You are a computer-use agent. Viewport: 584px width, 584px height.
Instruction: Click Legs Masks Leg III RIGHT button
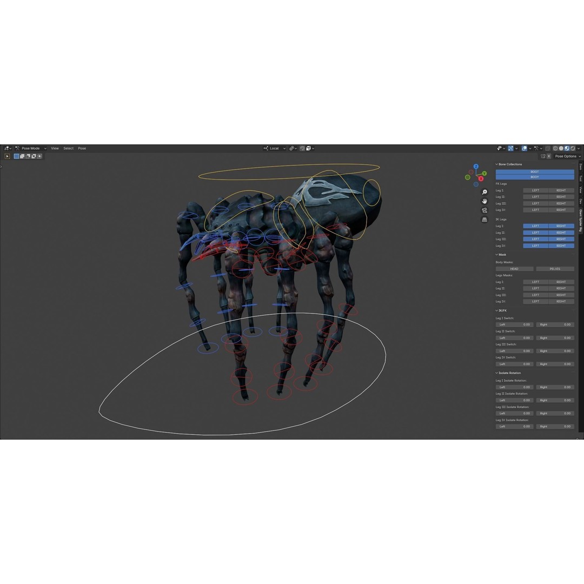[x=561, y=295]
